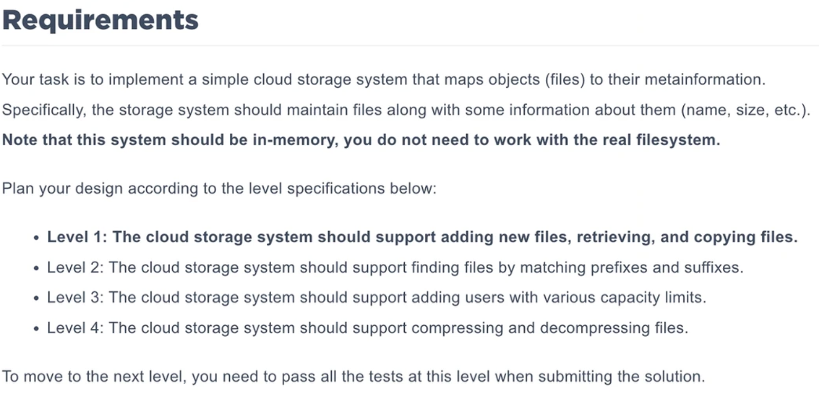Click the "Plan your design according" line

click(219, 188)
